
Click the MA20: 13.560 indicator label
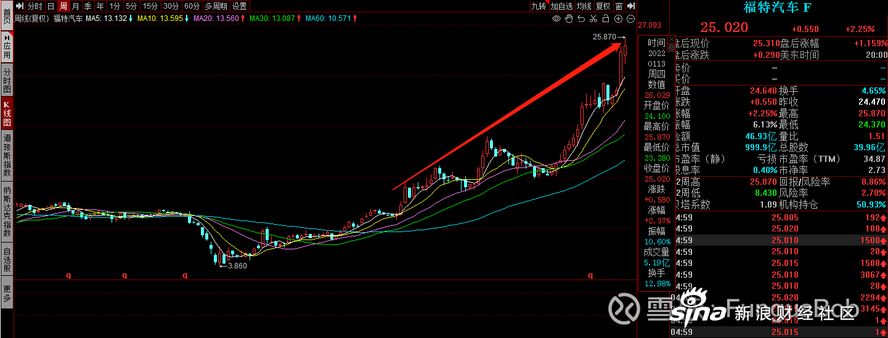(216, 19)
